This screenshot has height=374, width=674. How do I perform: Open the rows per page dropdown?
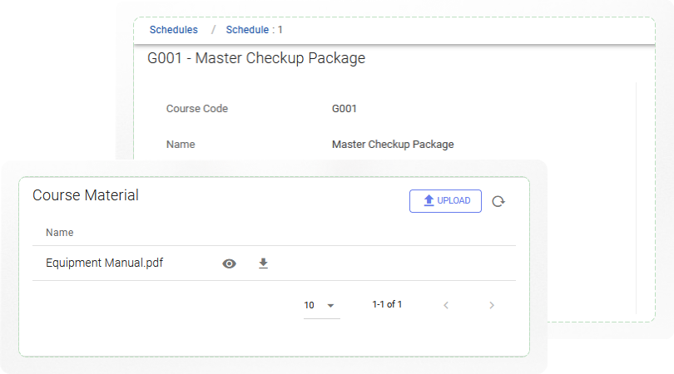coord(321,306)
